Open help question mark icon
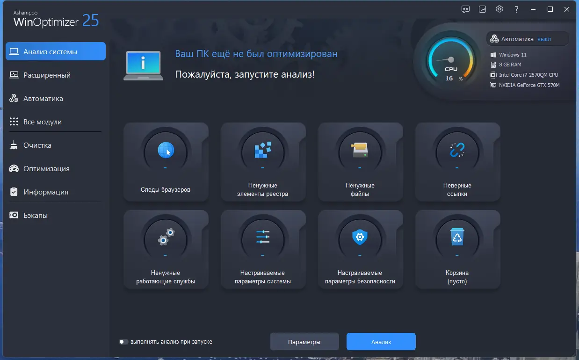 point(516,9)
